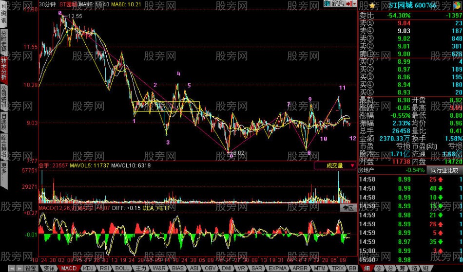This screenshot has width=463, height=272.
Task: Switch to the SAR indicator tab
Action: tap(257, 269)
